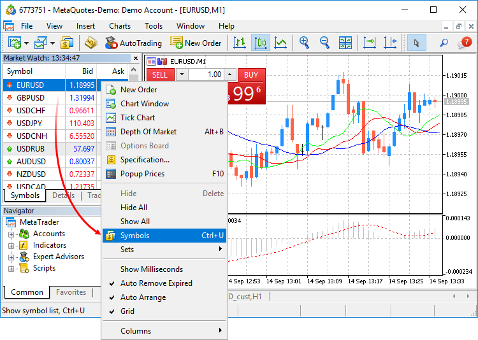This screenshot has height=340, width=478.
Task: Click the New Order toolbar button
Action: coord(196,43)
